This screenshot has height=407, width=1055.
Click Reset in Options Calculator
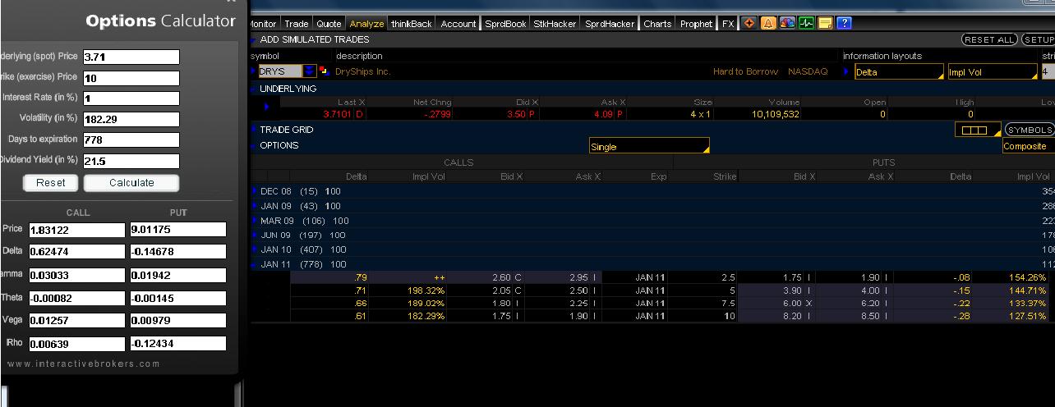pyautogui.click(x=51, y=183)
